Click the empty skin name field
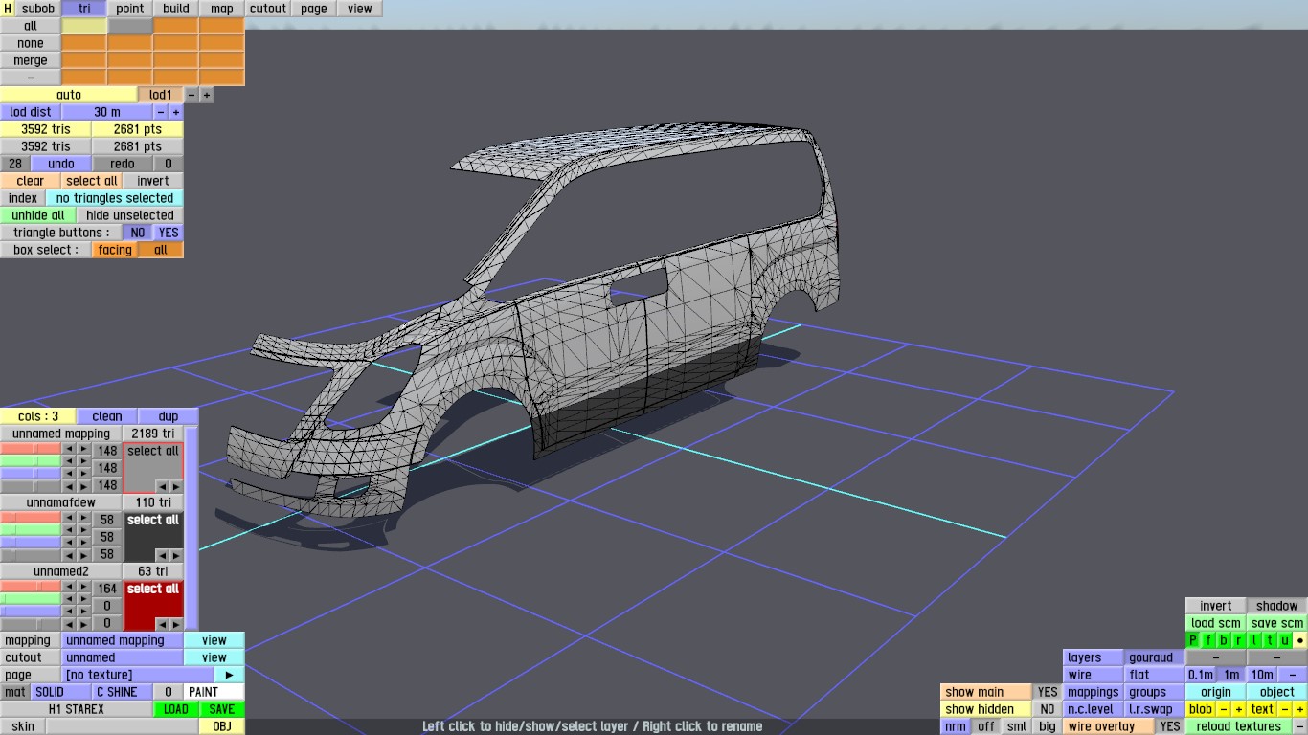The image size is (1308, 735). pyautogui.click(x=123, y=726)
